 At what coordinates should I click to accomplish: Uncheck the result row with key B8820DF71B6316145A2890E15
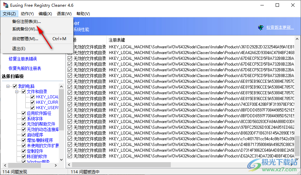coord(70,133)
